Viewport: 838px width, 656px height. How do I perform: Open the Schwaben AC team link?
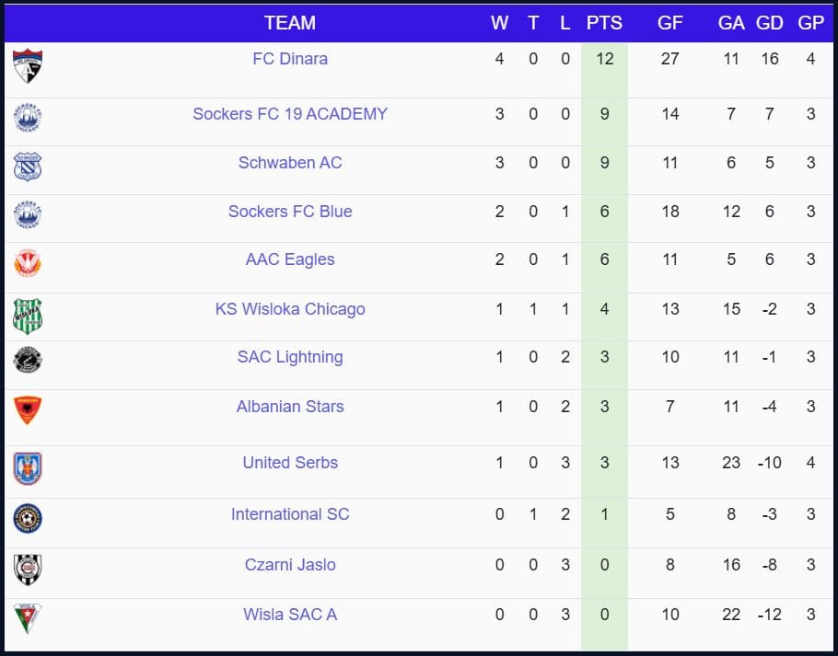290,163
